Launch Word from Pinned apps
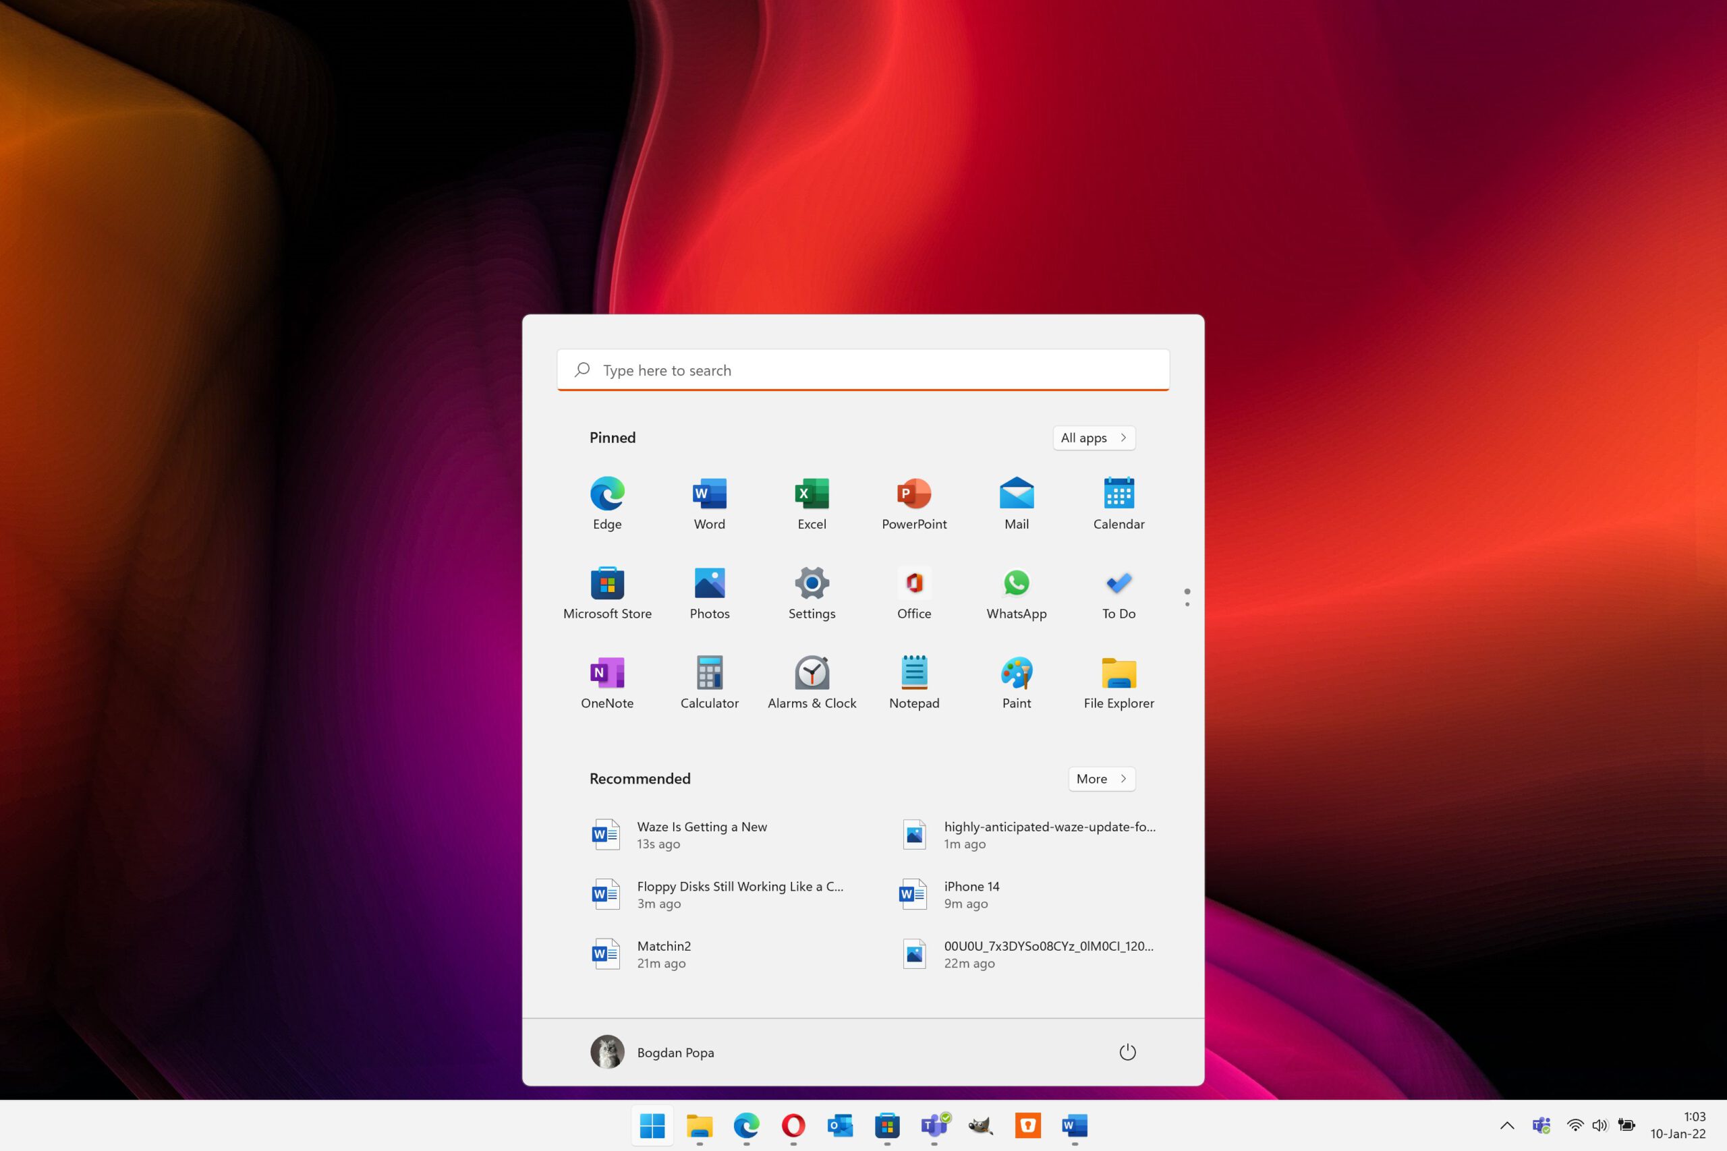The width and height of the screenshot is (1727, 1151). pos(709,504)
